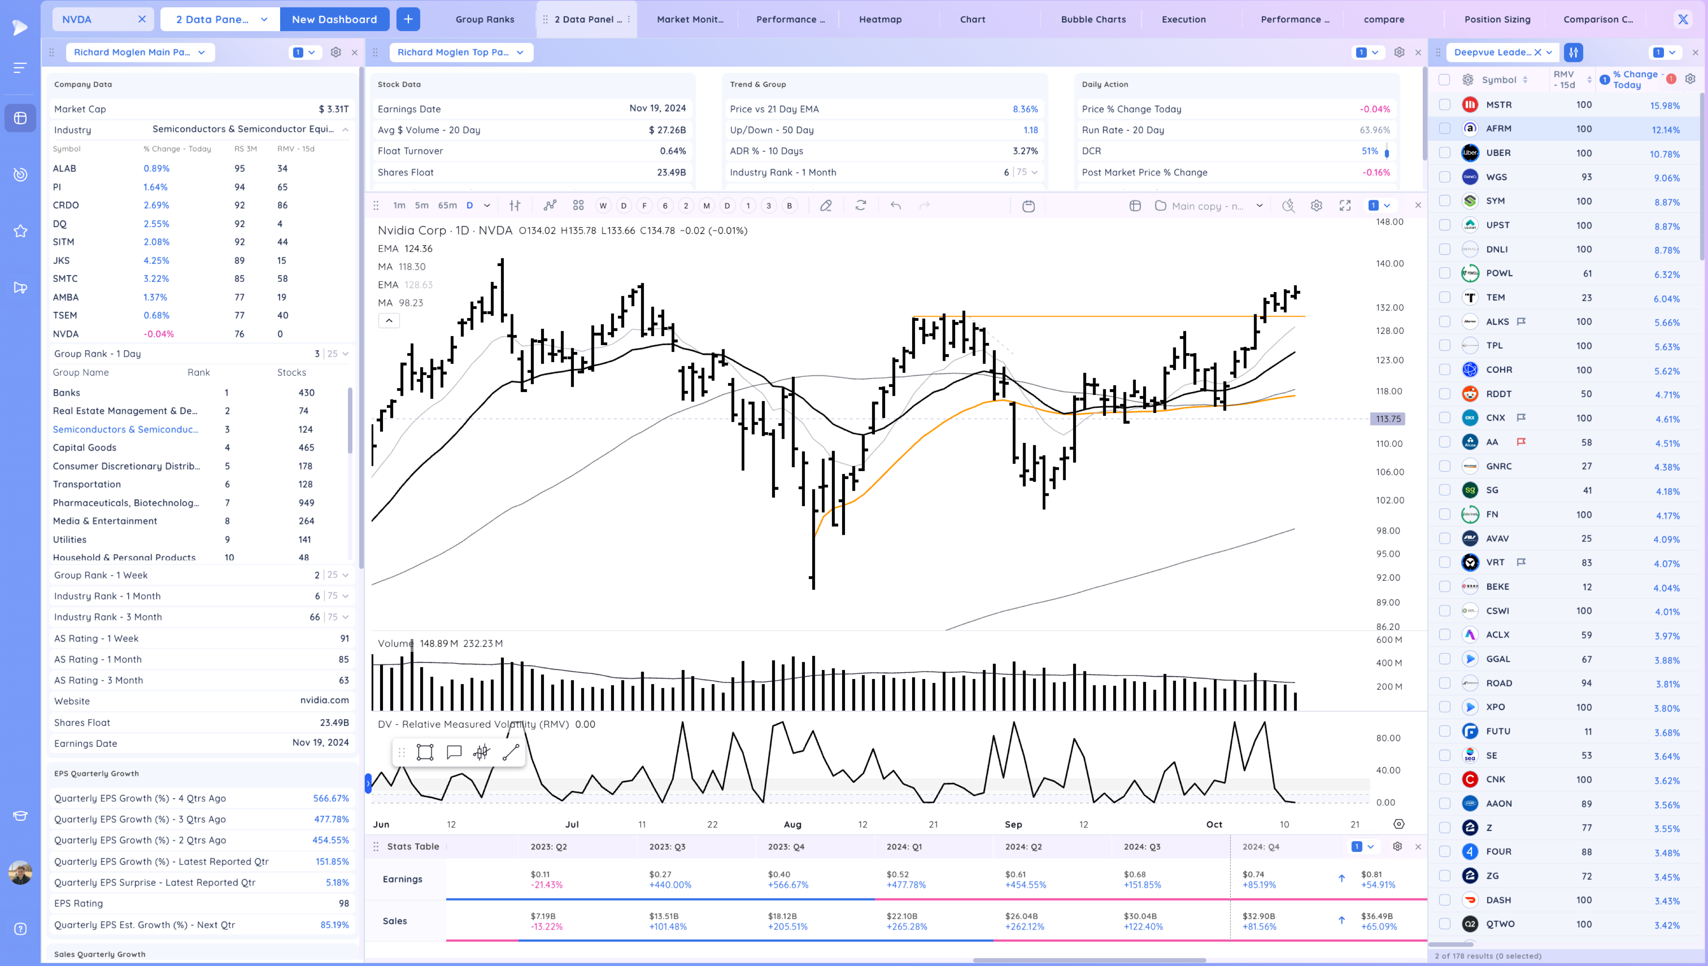Tick the checkbox beside UBER

click(1444, 152)
